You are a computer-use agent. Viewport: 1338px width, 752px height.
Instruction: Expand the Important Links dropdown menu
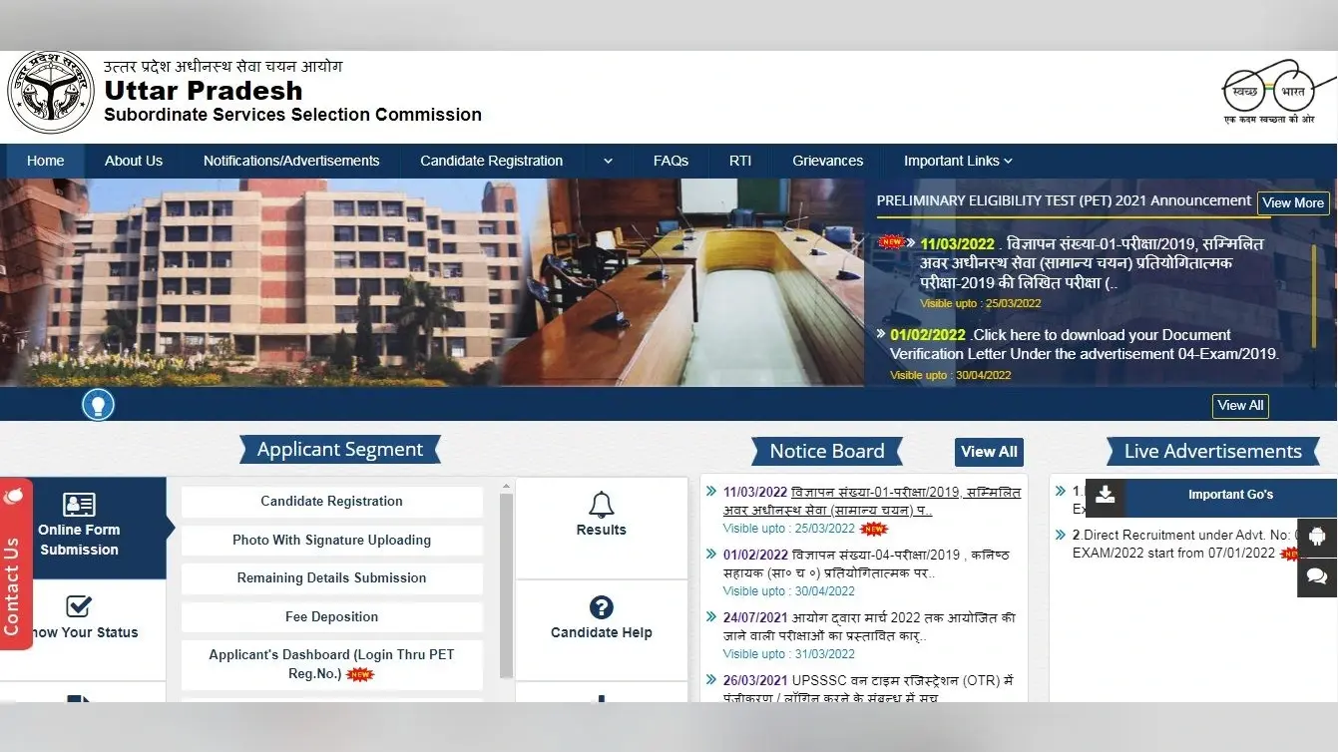click(958, 161)
